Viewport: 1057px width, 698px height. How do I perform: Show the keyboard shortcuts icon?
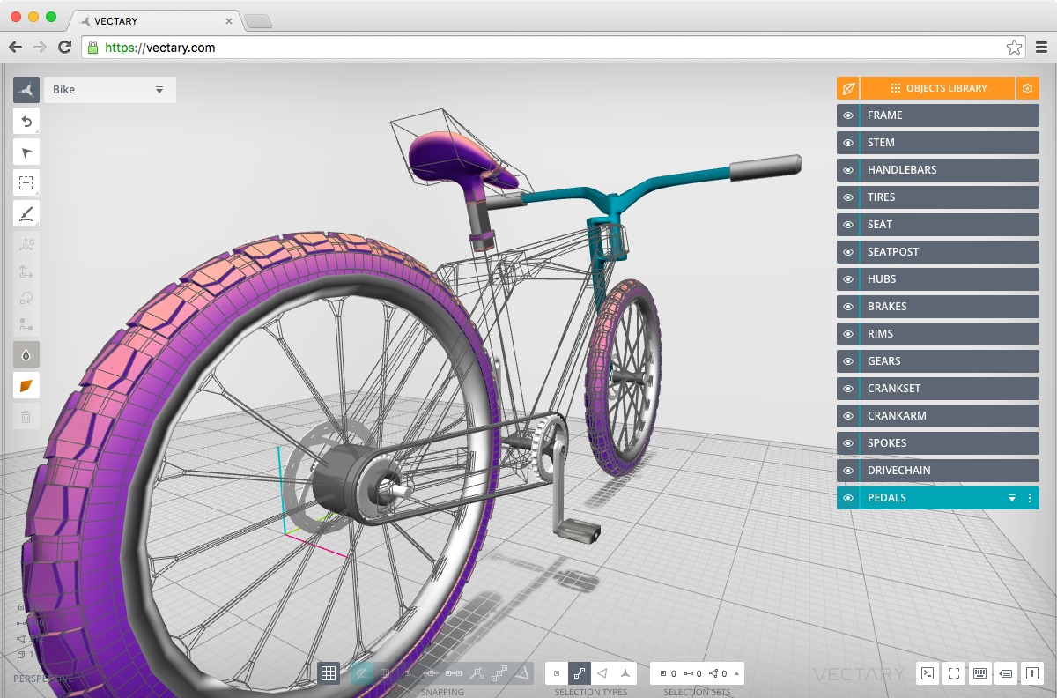[x=979, y=673]
